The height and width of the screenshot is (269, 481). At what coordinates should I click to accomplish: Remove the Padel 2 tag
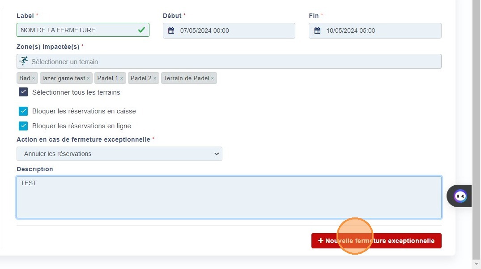pyautogui.click(x=155, y=78)
